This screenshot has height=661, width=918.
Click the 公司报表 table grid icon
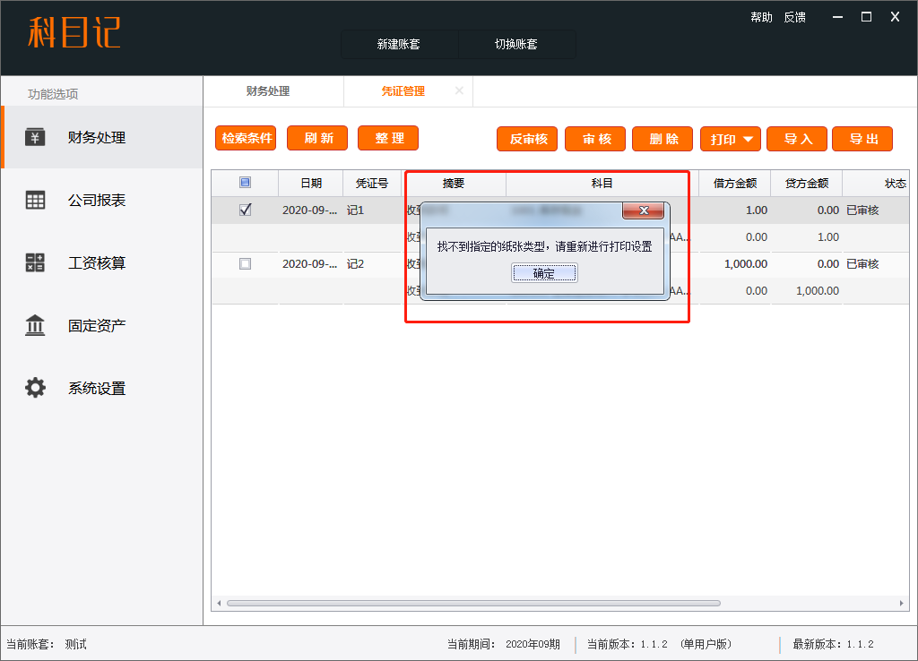(35, 201)
